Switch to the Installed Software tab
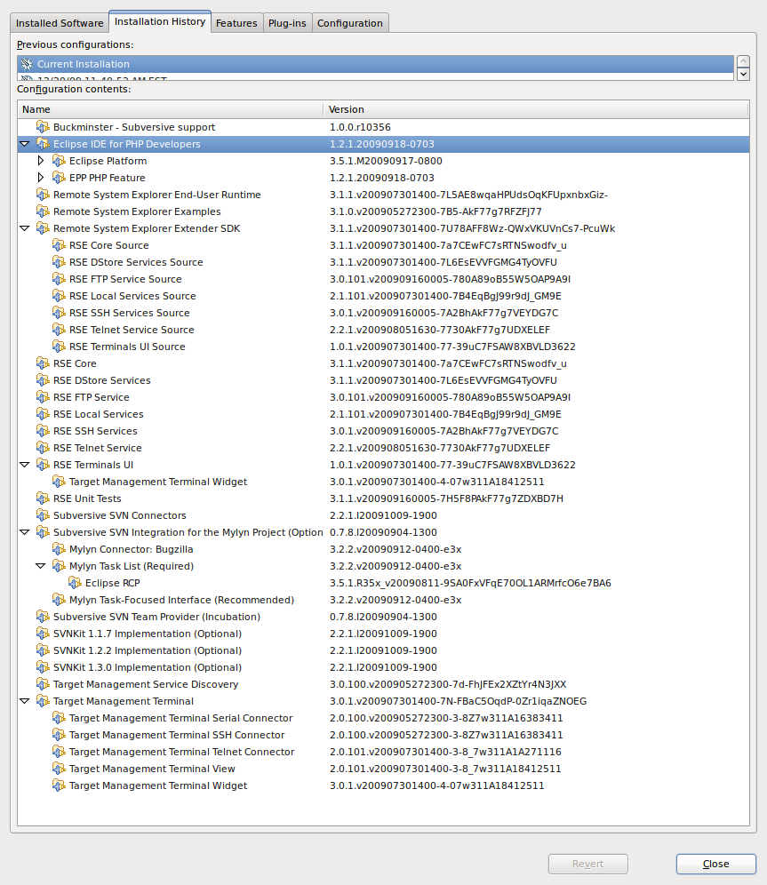 click(x=60, y=23)
